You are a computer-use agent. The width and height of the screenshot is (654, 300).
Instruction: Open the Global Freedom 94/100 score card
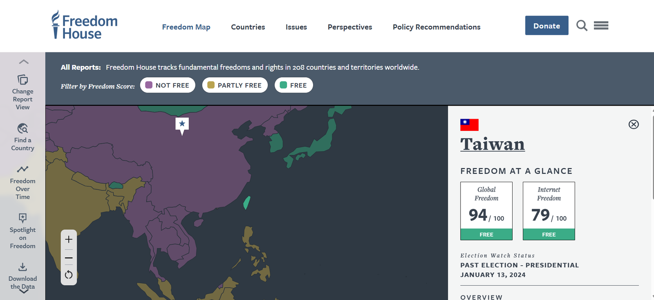(486, 211)
